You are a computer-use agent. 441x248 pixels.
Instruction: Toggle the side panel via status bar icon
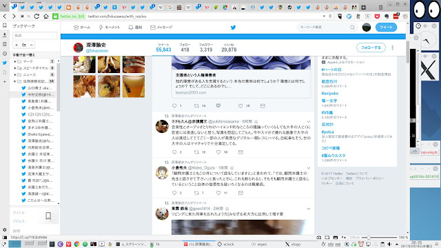pyautogui.click(x=5, y=237)
